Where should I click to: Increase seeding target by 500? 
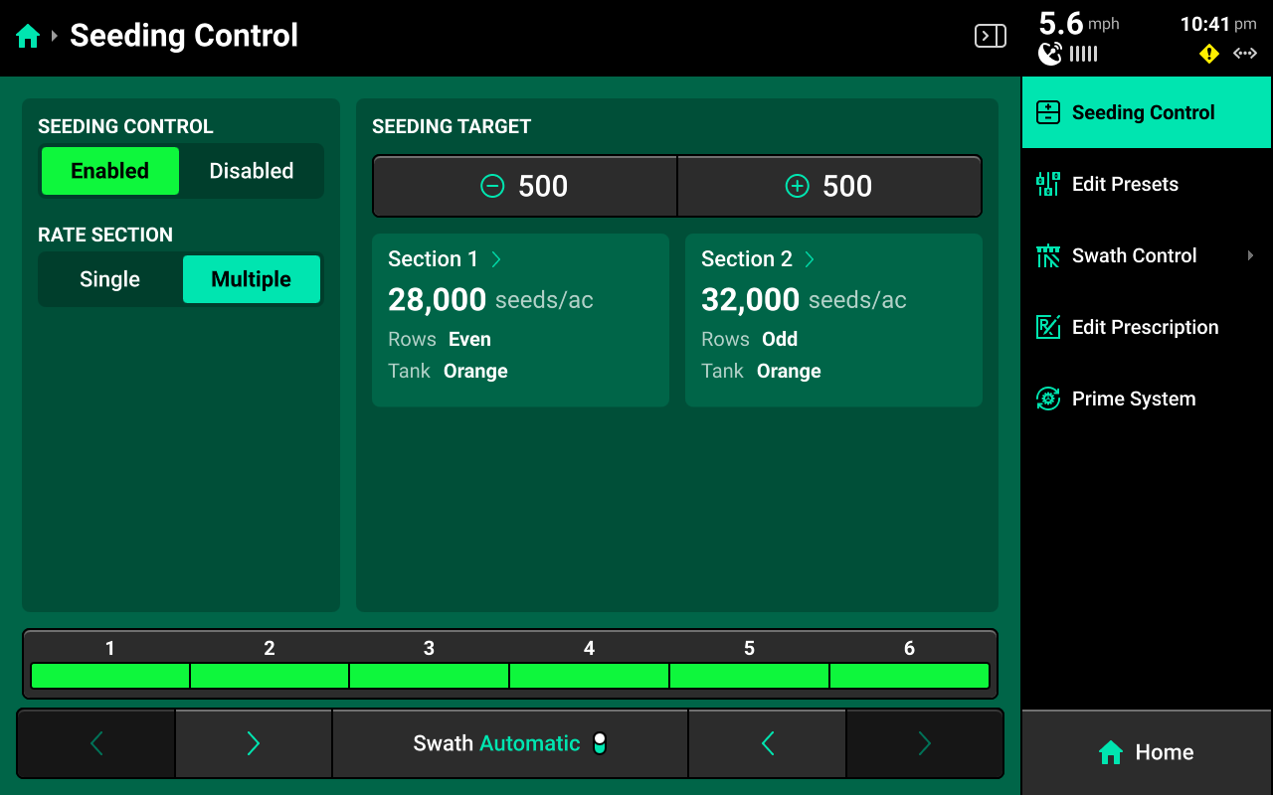click(829, 186)
